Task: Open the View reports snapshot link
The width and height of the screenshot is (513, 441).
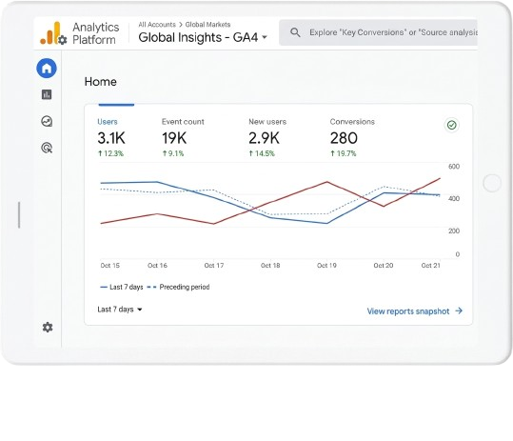Action: (415, 311)
